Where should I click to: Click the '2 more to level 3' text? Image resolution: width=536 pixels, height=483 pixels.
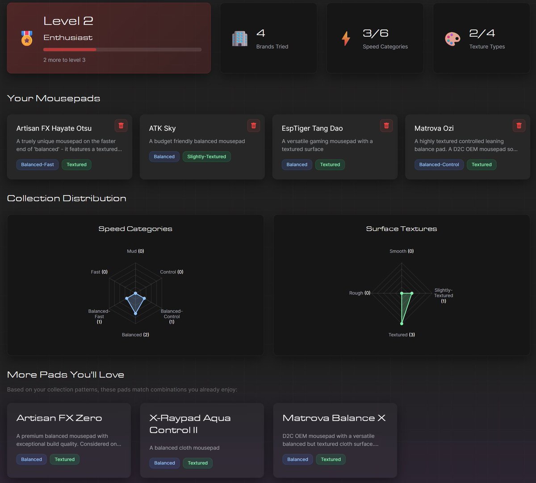(x=64, y=60)
